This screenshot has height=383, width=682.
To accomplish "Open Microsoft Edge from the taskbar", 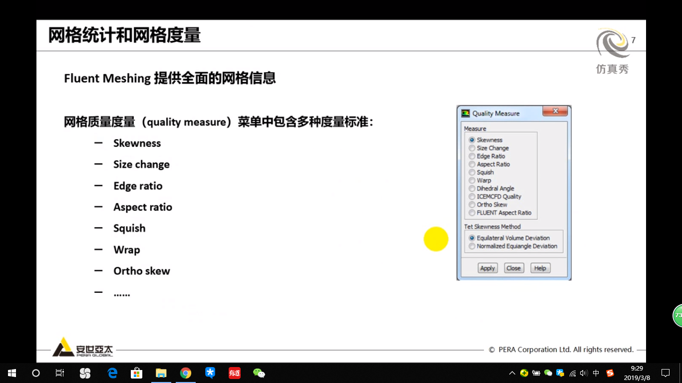I will pyautogui.click(x=112, y=373).
